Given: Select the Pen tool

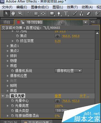Looking at the screenshot, I should tap(59, 14).
